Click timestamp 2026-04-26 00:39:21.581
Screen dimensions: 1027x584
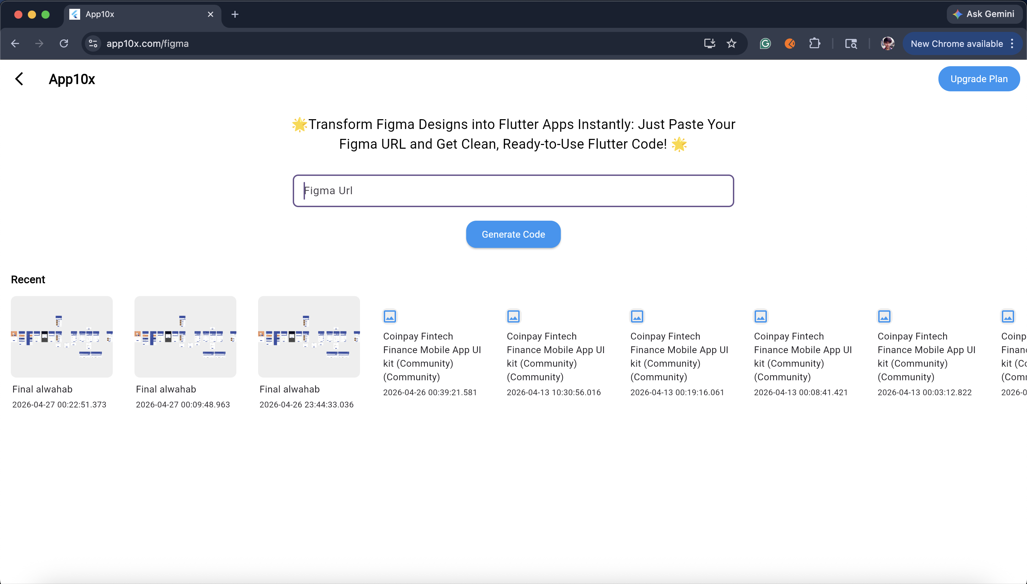[x=430, y=393]
